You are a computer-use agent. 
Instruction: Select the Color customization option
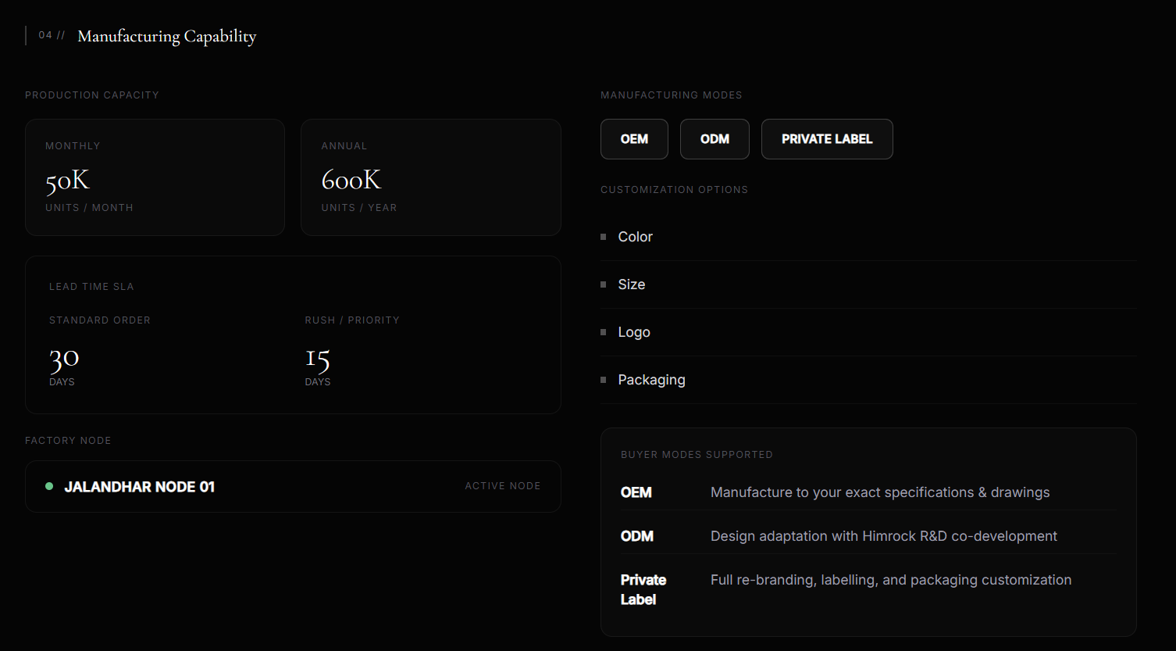tap(868, 237)
